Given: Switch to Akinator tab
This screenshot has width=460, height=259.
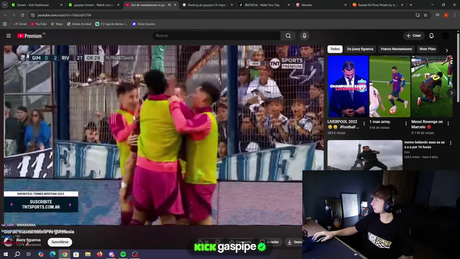Looking at the screenshot, I should coord(321,5).
